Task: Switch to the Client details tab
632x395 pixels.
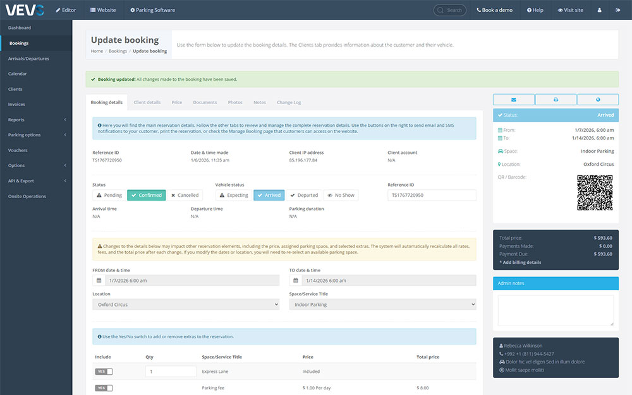Action: tap(147, 102)
